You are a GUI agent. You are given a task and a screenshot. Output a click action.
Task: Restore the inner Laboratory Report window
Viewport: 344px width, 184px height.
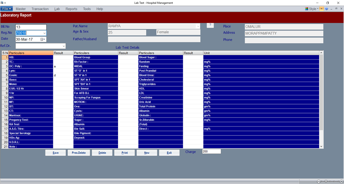click(x=336, y=9)
